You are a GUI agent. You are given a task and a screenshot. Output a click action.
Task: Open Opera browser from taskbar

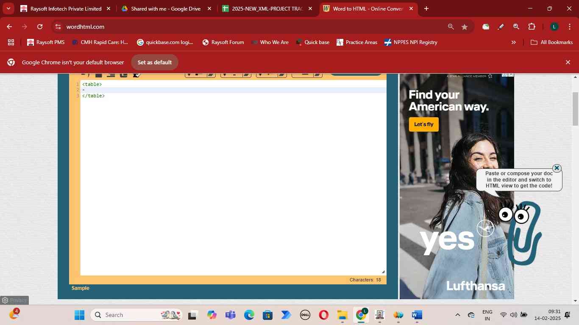click(323, 315)
